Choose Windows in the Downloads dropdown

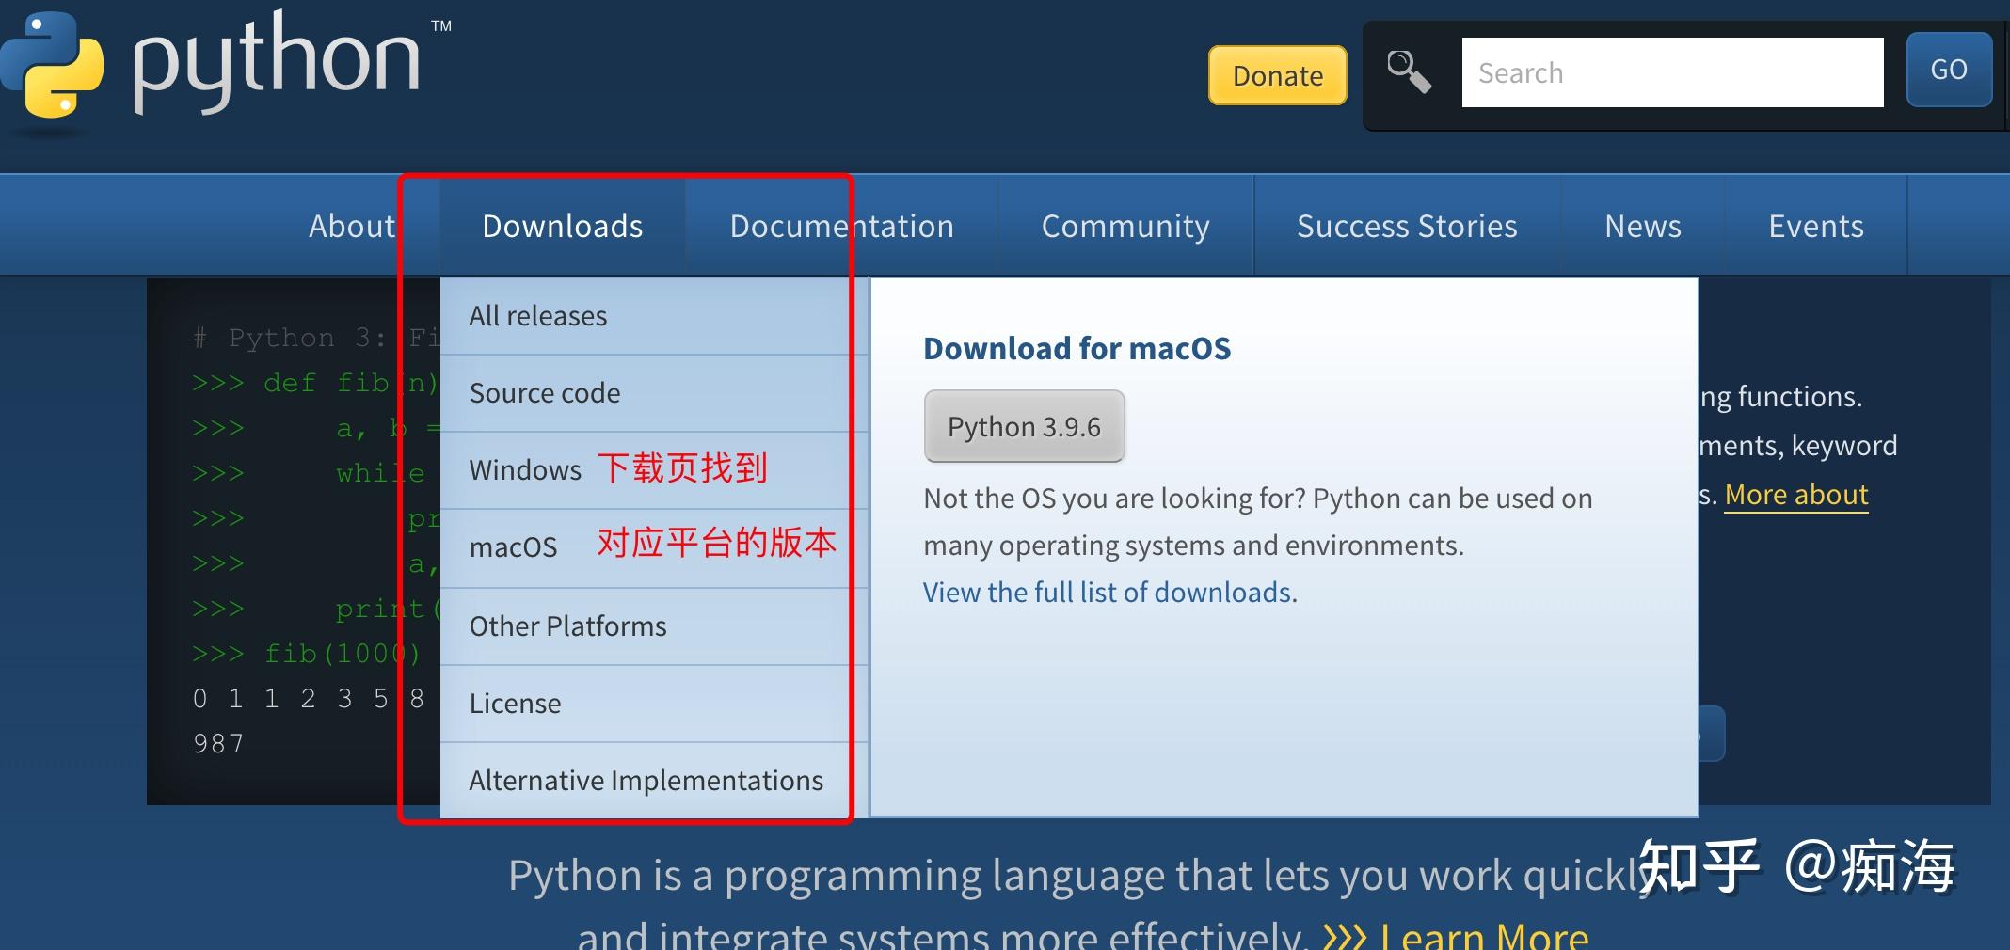tap(653, 470)
